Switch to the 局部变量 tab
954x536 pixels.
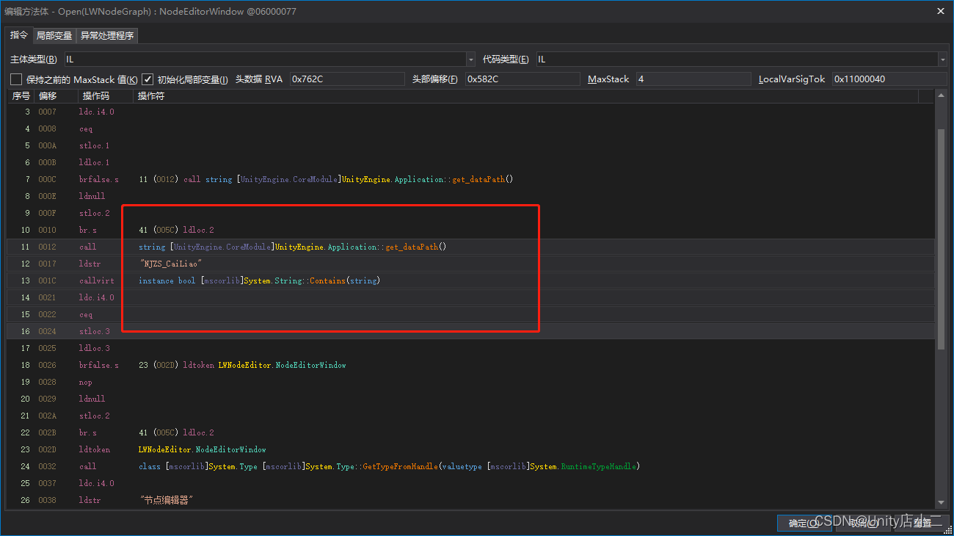pos(54,35)
